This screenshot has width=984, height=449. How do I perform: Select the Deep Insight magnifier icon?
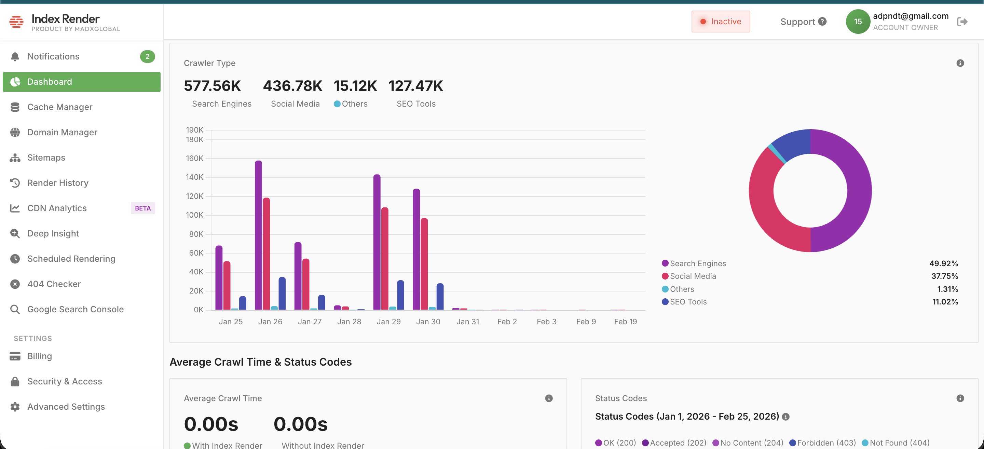pos(15,233)
